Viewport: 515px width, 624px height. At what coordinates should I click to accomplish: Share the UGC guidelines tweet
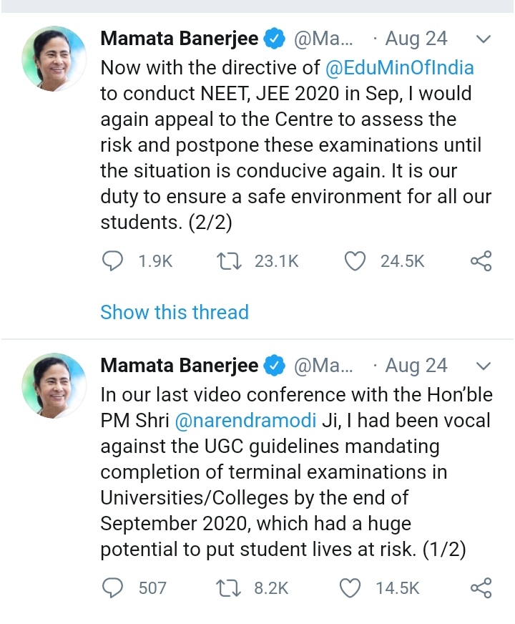[481, 588]
